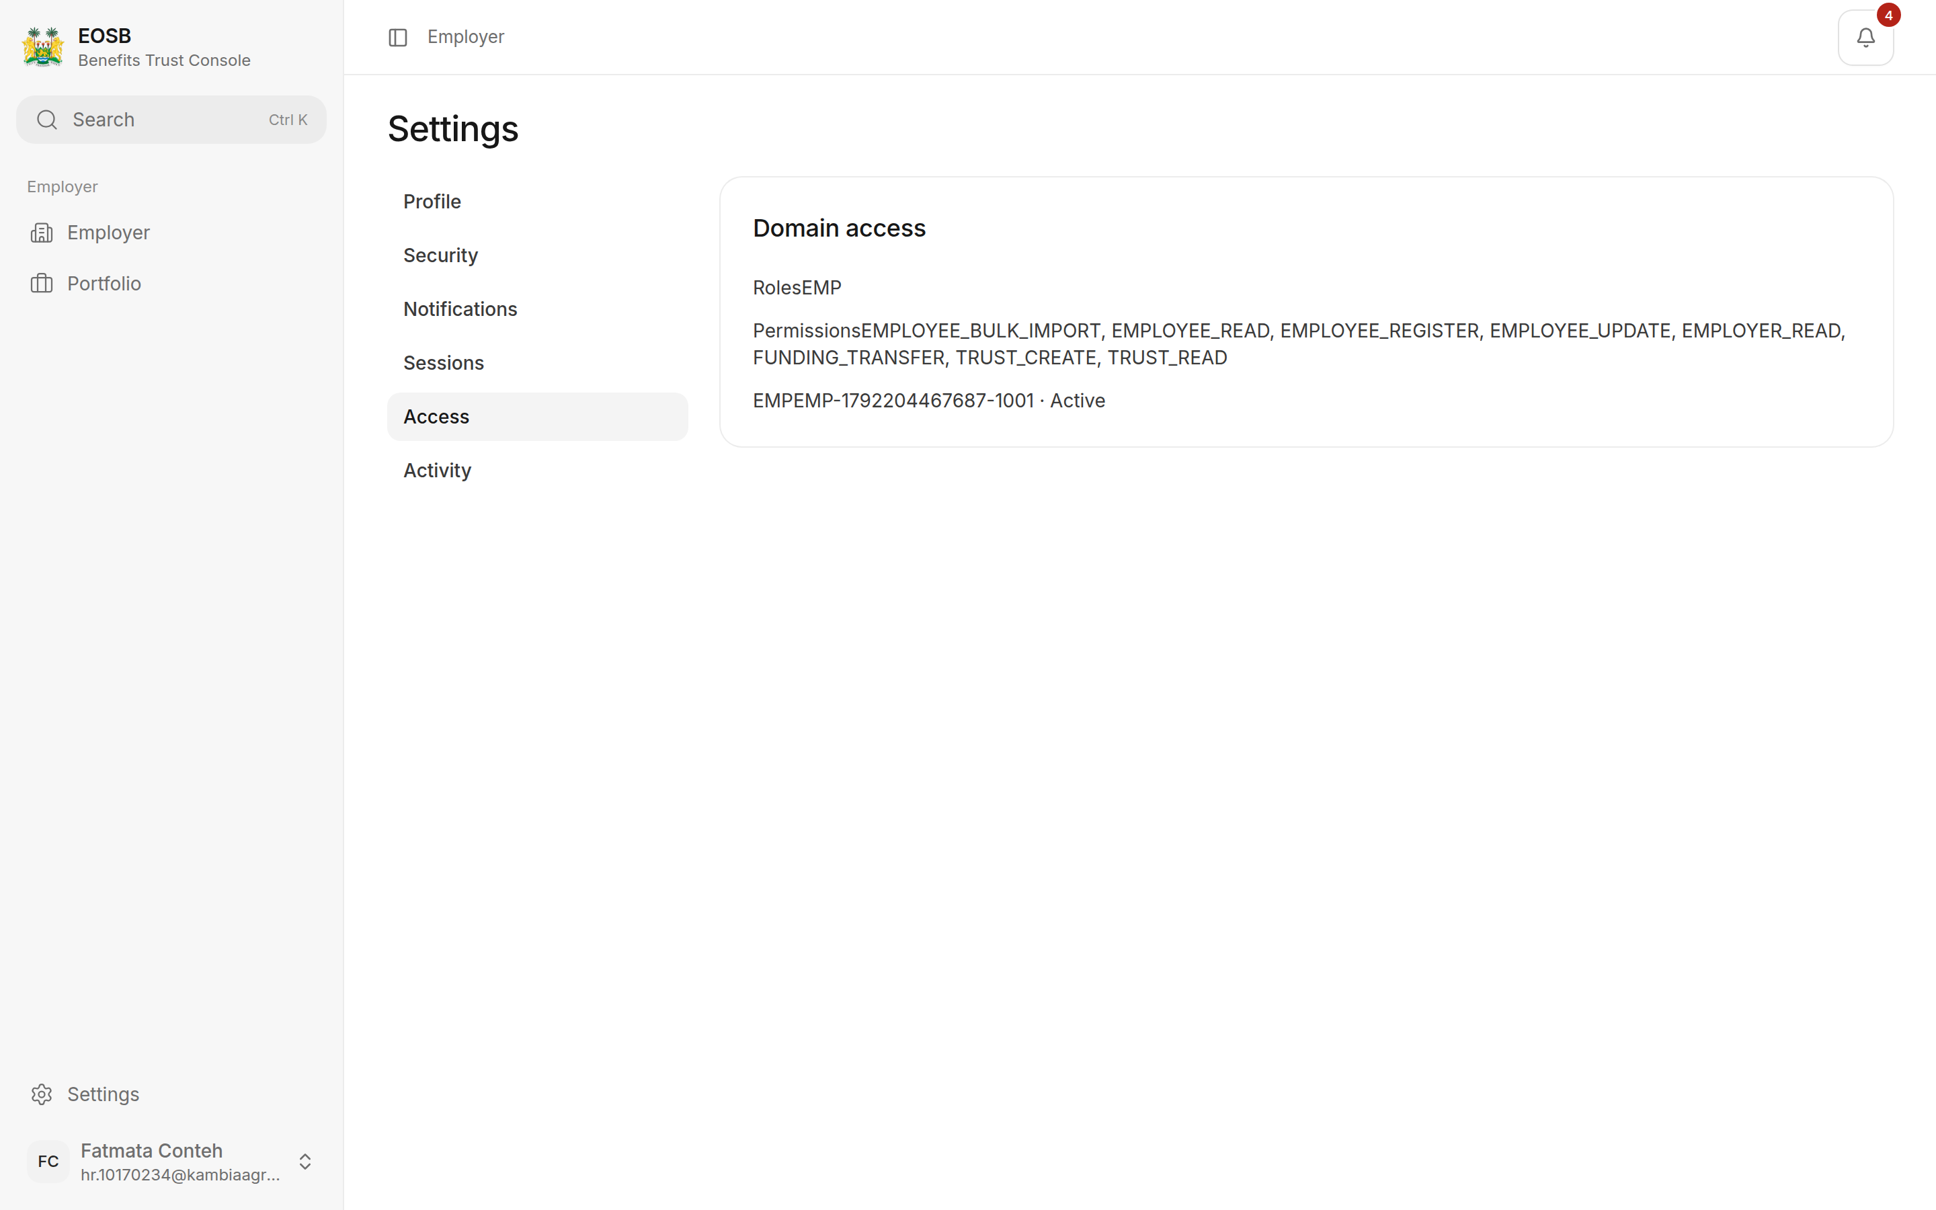The width and height of the screenshot is (1936, 1210).
Task: Click the FC avatar badge
Action: (x=48, y=1161)
